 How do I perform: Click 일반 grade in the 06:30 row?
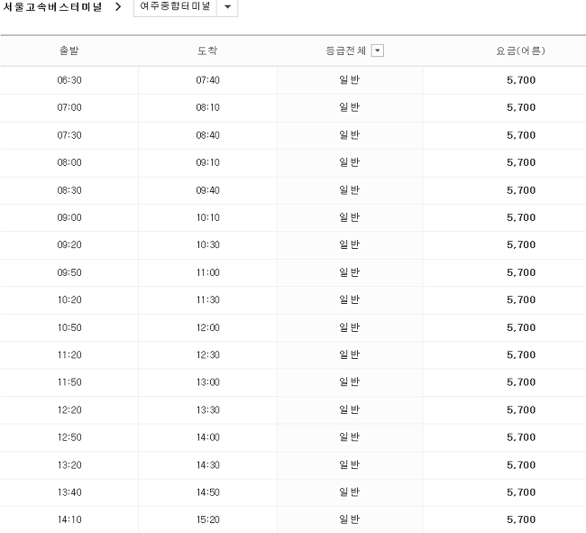pyautogui.click(x=350, y=79)
